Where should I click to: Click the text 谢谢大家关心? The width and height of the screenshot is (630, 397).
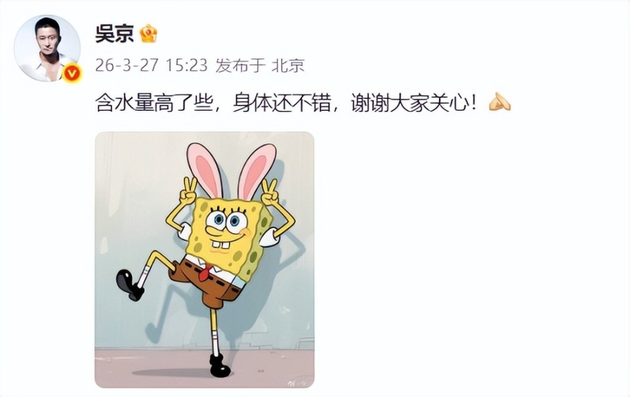click(409, 103)
